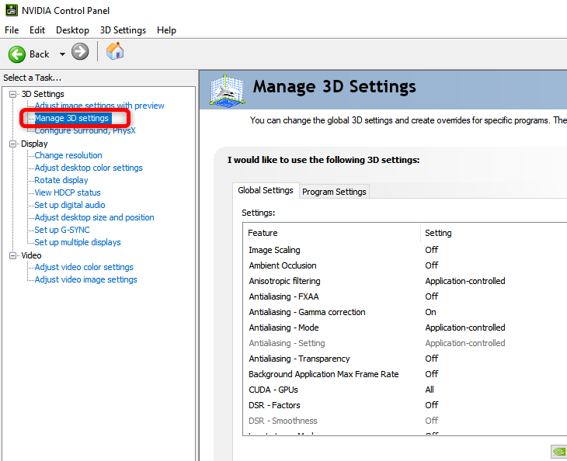This screenshot has height=461, width=567.
Task: Click the Home icon in toolbar
Action: coord(115,52)
